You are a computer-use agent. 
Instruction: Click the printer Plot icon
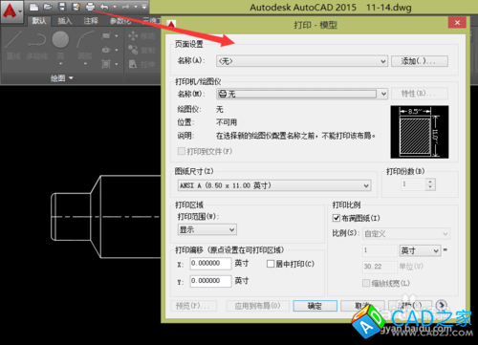(x=90, y=7)
